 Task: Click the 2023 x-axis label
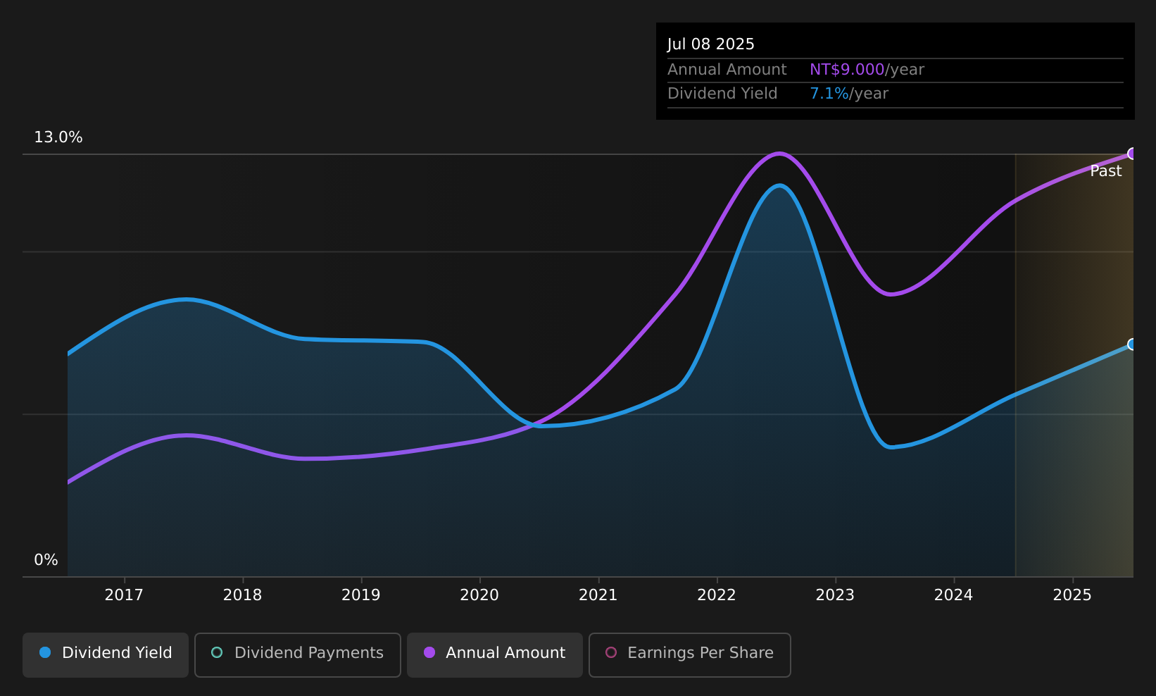coord(835,595)
